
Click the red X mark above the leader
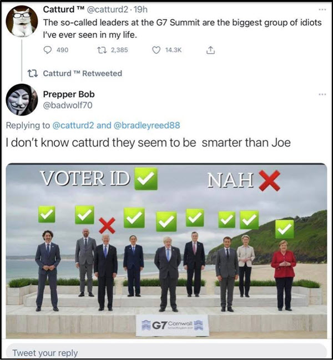tap(107, 225)
